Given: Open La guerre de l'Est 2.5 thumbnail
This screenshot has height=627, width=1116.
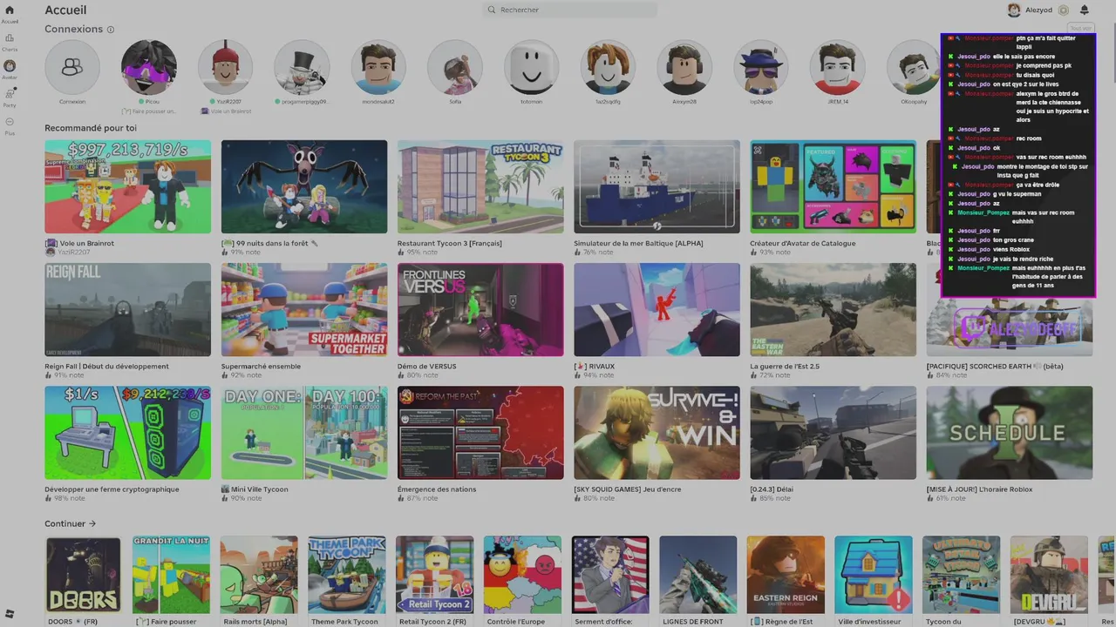Looking at the screenshot, I should (833, 309).
